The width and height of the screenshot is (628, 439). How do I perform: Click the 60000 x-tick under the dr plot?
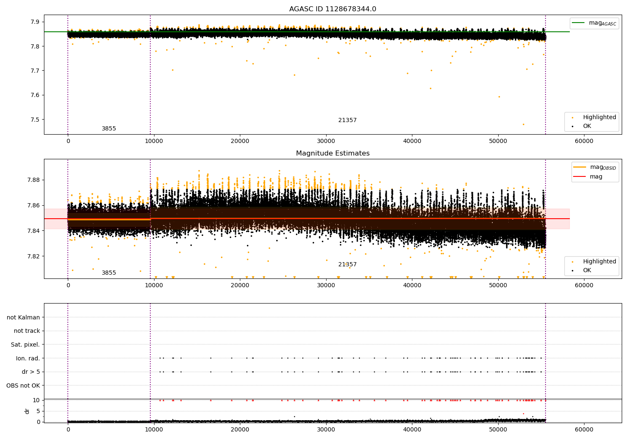click(x=584, y=429)
